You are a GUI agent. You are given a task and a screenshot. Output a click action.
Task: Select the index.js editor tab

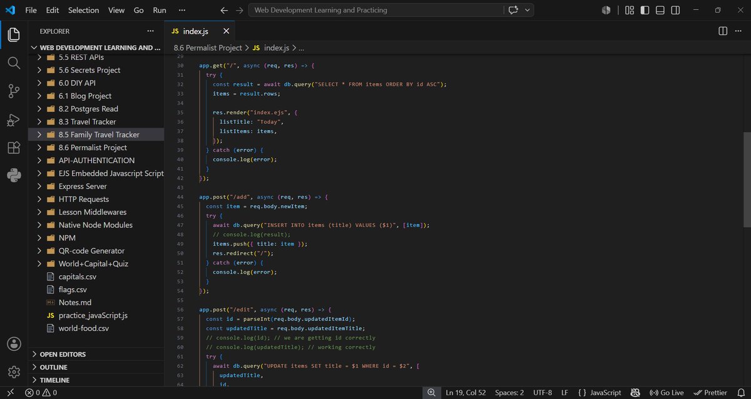[x=199, y=31]
